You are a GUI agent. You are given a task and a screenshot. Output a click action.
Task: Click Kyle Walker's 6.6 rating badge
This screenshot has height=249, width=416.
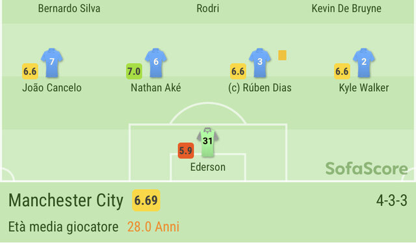coord(342,71)
